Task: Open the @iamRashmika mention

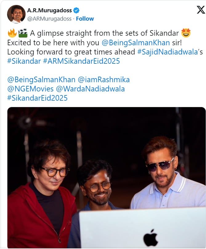Action: tap(104, 80)
